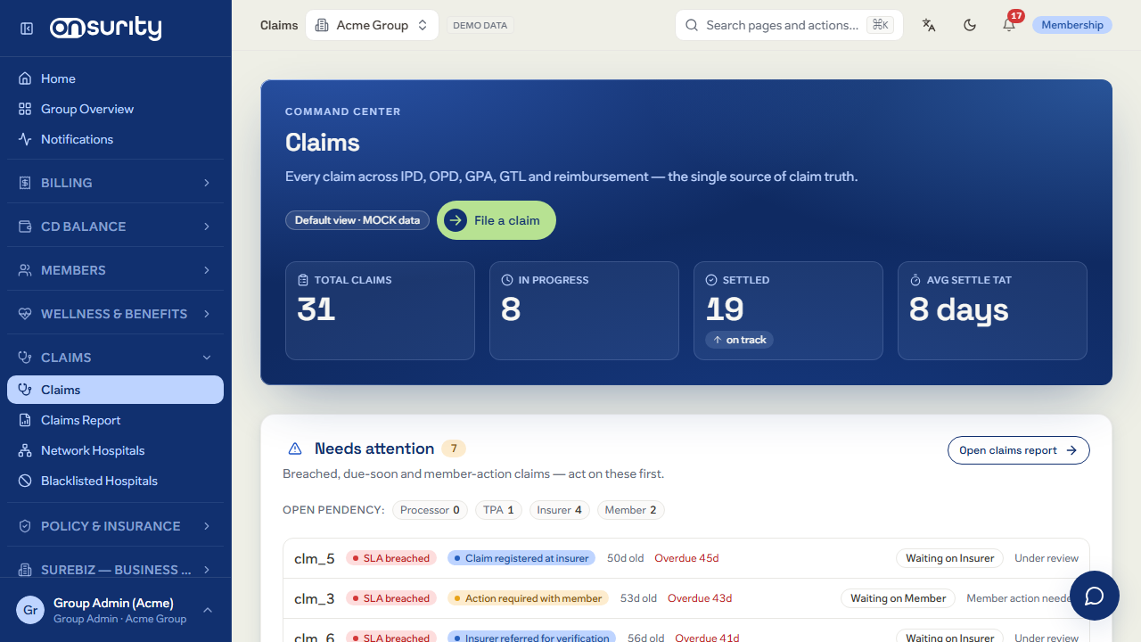Screen dimensions: 1141x642
Task: Open claim row clm_5
Action: click(x=686, y=558)
